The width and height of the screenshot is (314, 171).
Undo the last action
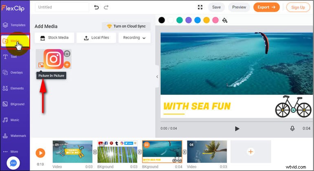(97, 7)
